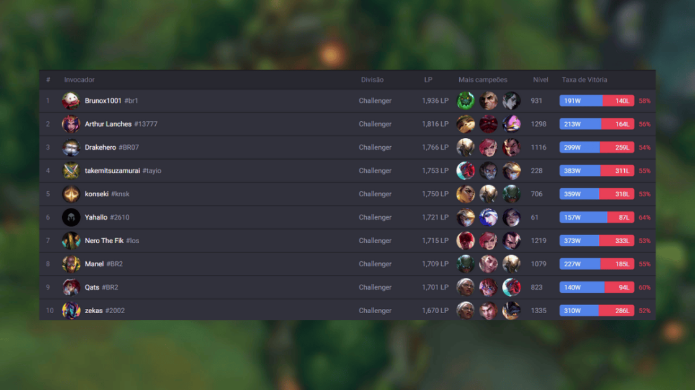Sort by the LP column header
Screen dimensions: 695x390
[x=428, y=80]
